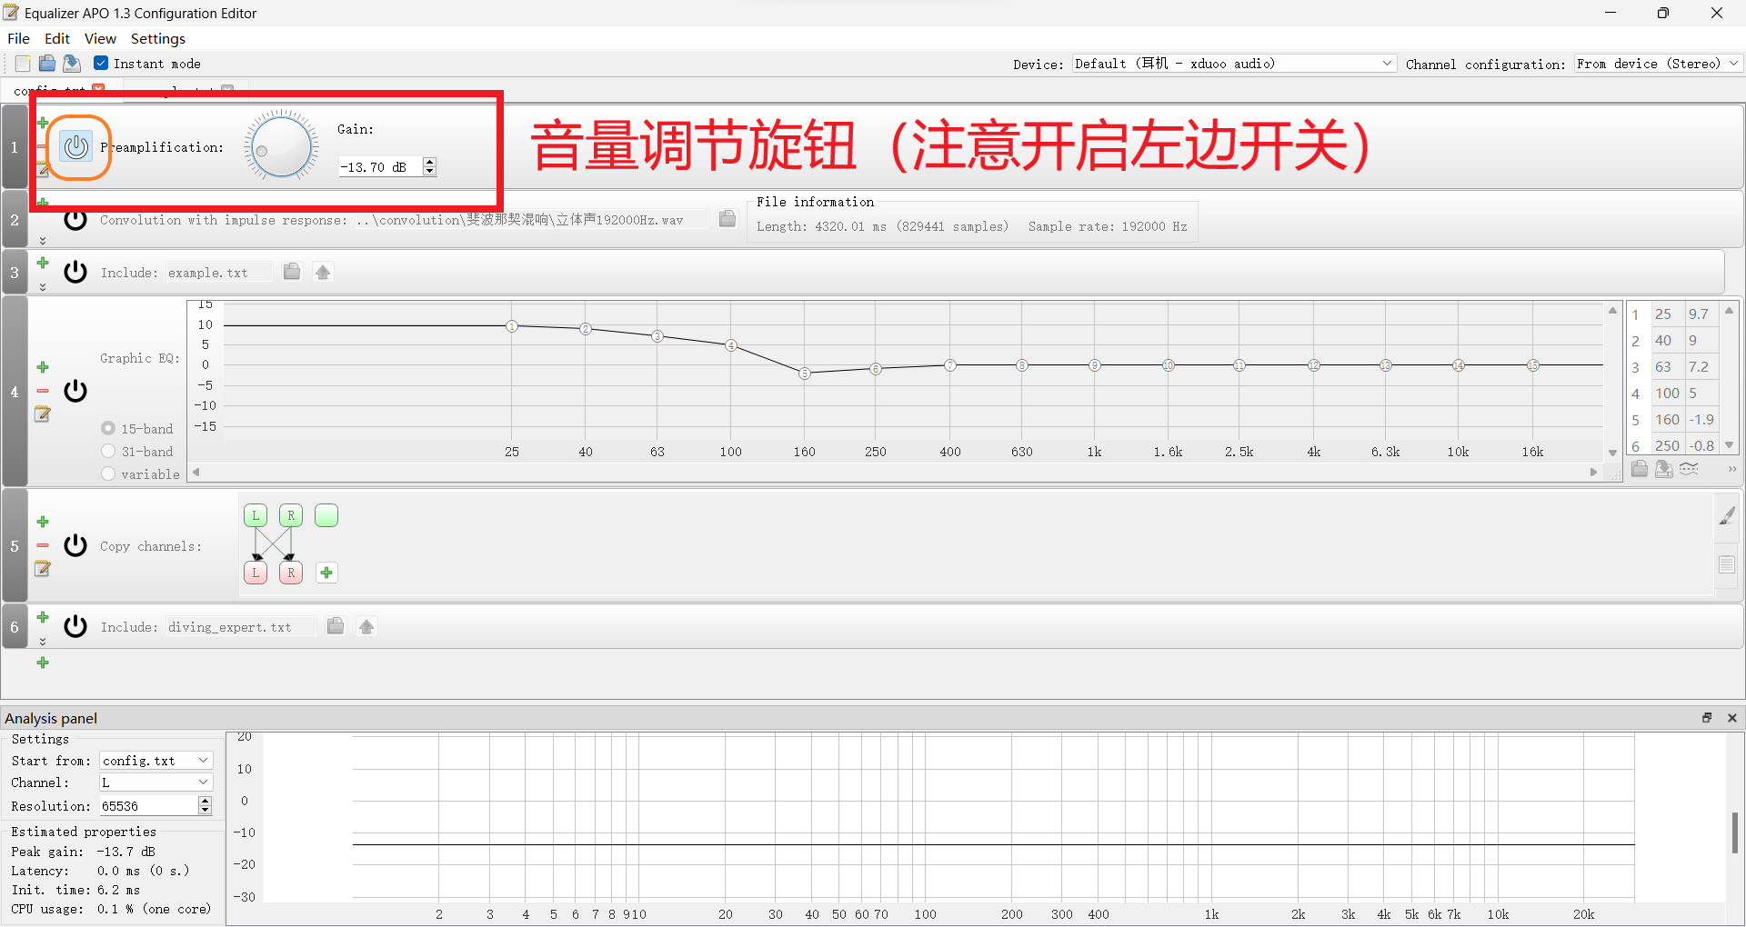Turn the Preamplification gain knob

280,145
